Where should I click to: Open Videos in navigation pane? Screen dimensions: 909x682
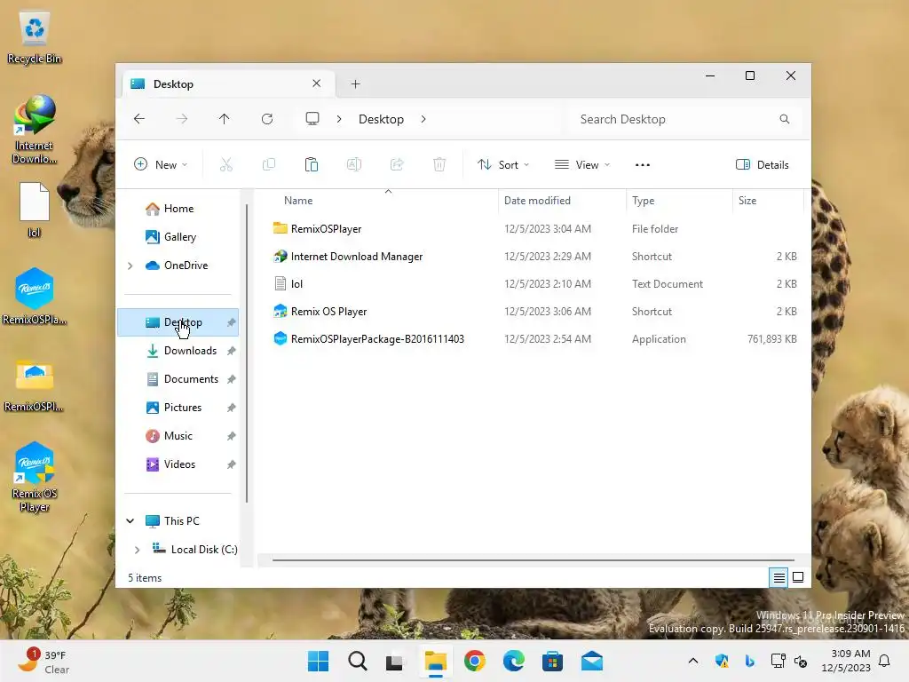179,464
